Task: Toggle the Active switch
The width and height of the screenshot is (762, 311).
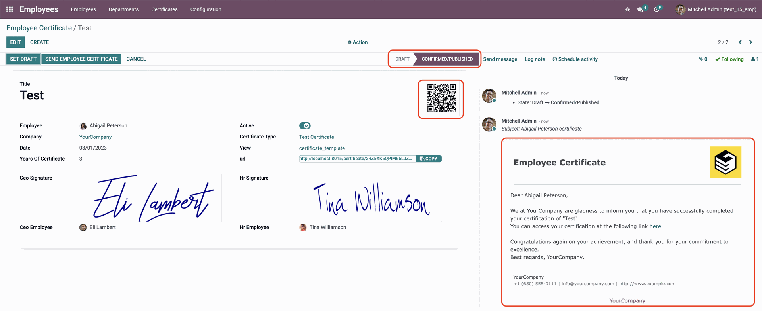Action: pos(305,126)
